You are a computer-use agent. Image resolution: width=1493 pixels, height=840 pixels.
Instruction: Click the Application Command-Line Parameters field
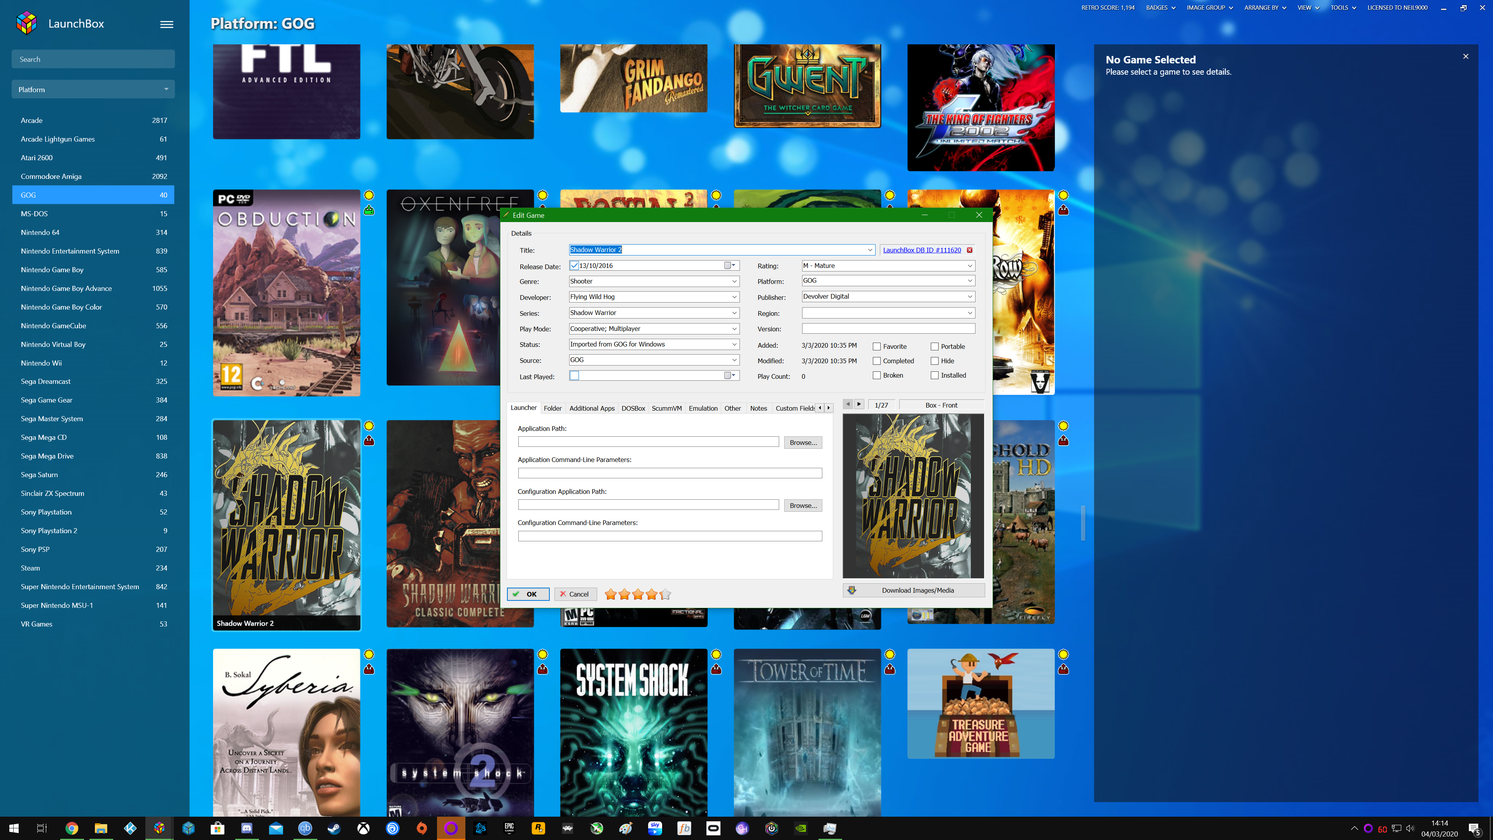coord(670,473)
